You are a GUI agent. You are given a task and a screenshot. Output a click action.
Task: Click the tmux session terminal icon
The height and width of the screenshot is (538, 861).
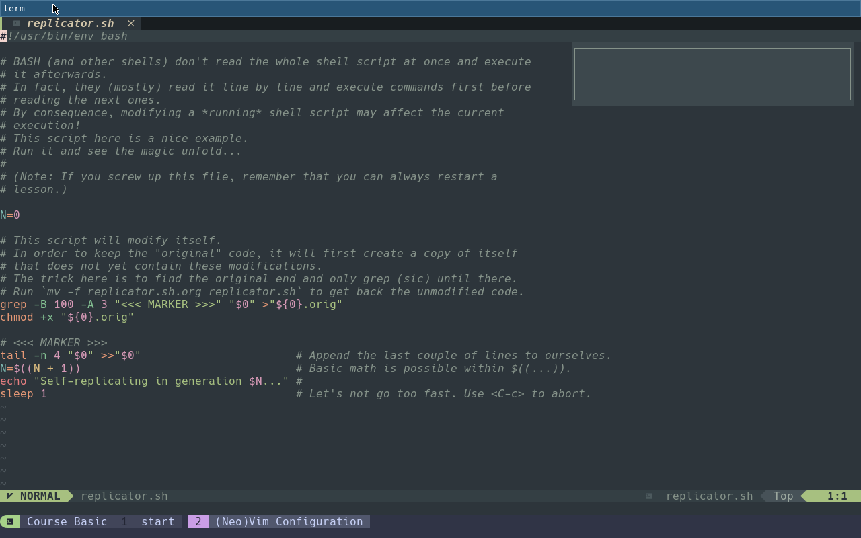[10, 521]
